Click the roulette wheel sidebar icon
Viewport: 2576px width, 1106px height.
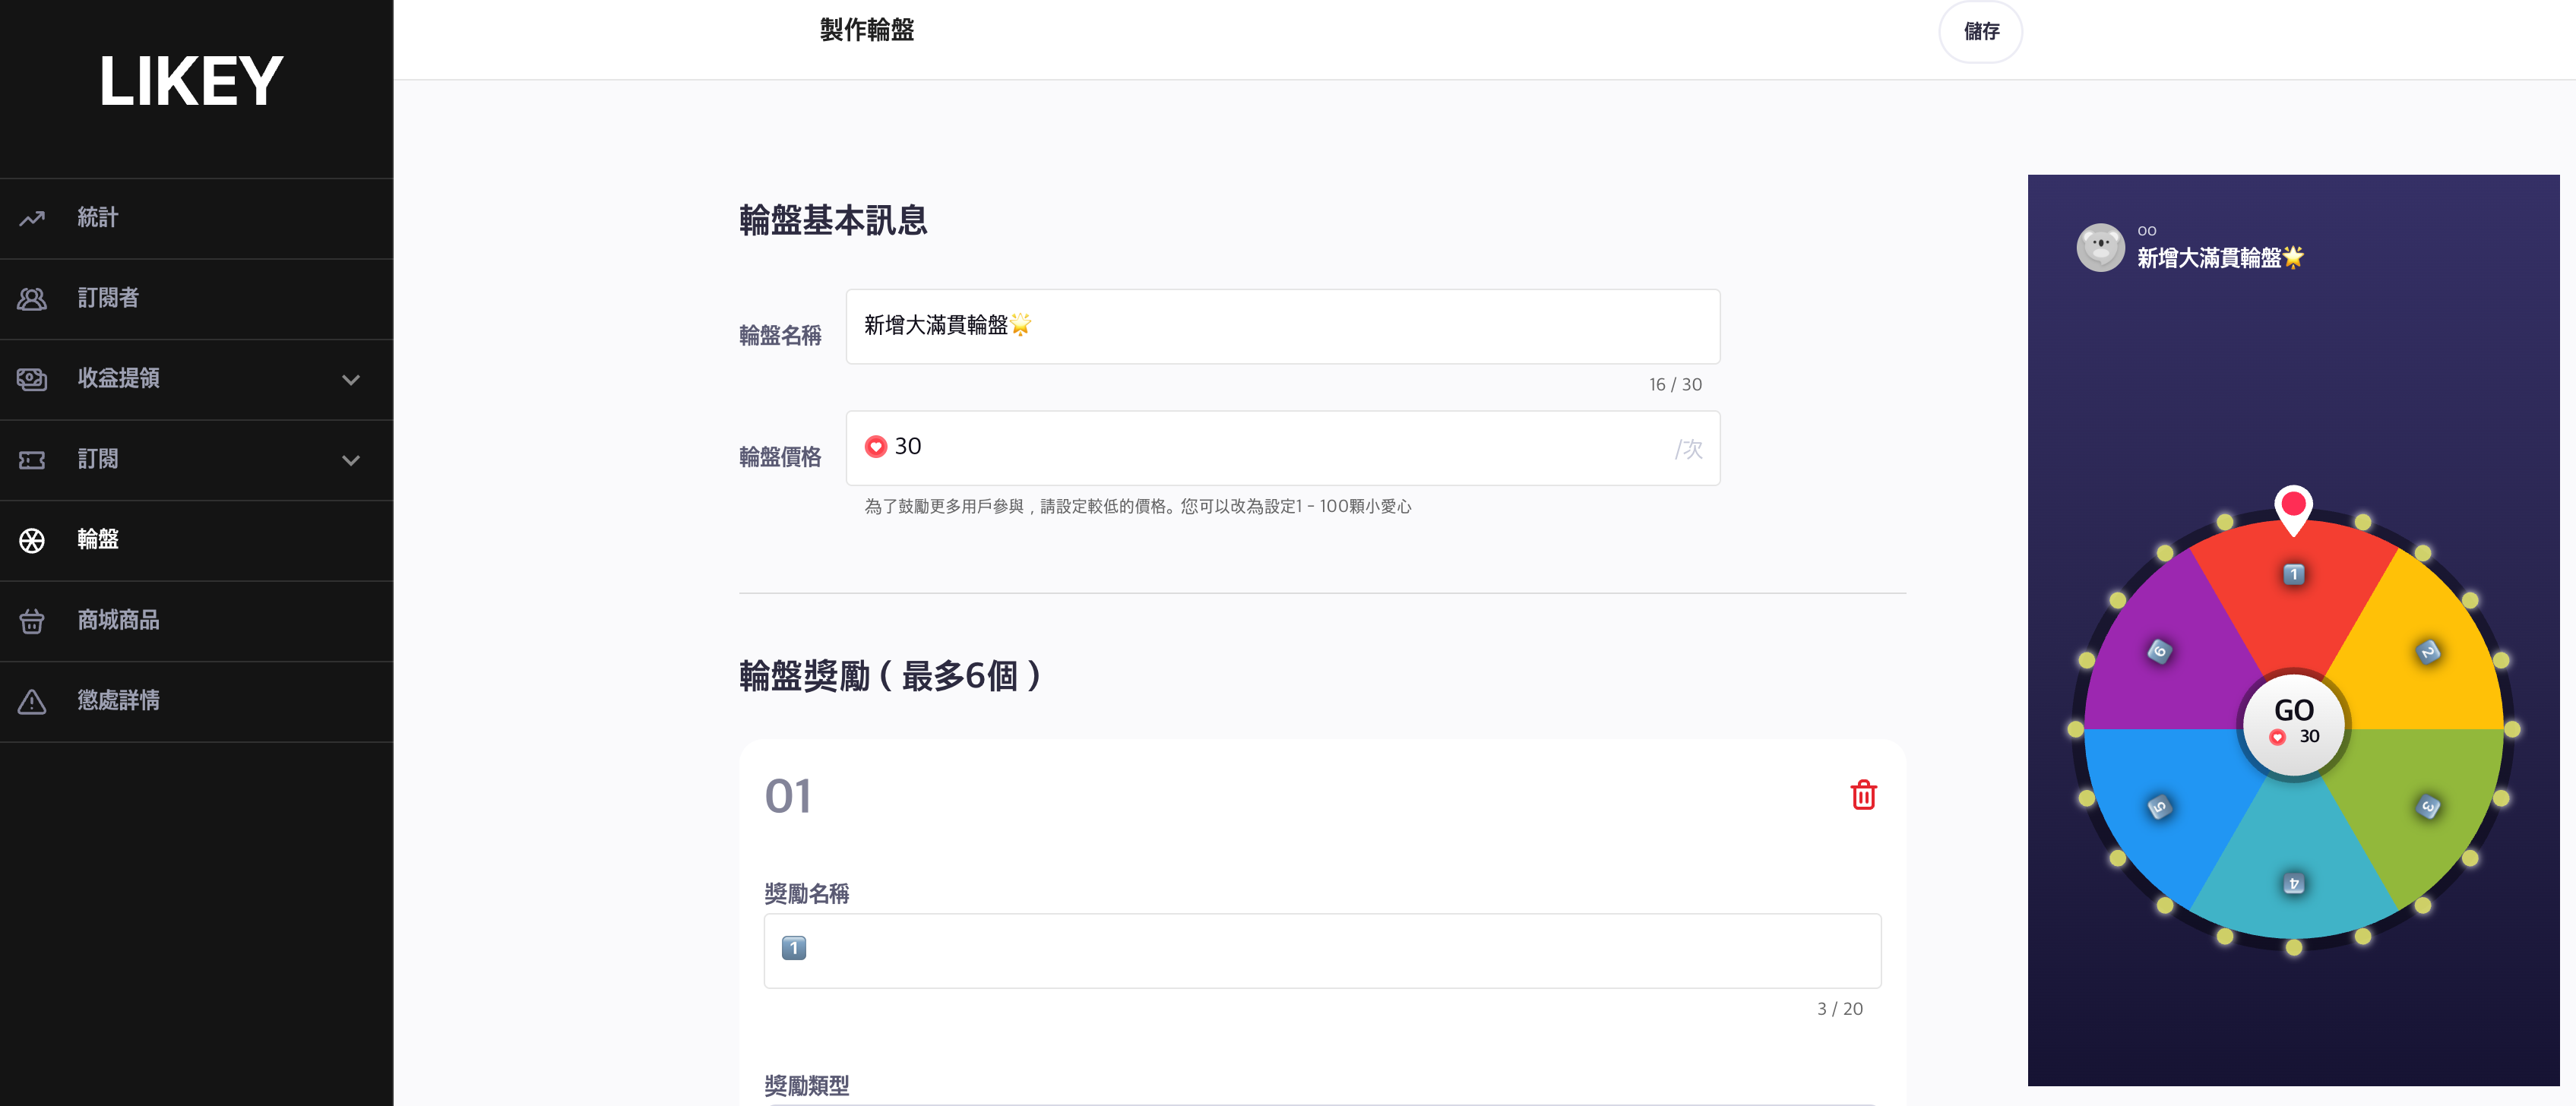pos(32,540)
